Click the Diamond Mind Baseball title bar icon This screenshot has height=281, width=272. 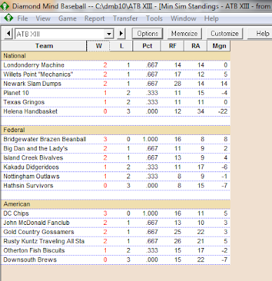coord(5,6)
